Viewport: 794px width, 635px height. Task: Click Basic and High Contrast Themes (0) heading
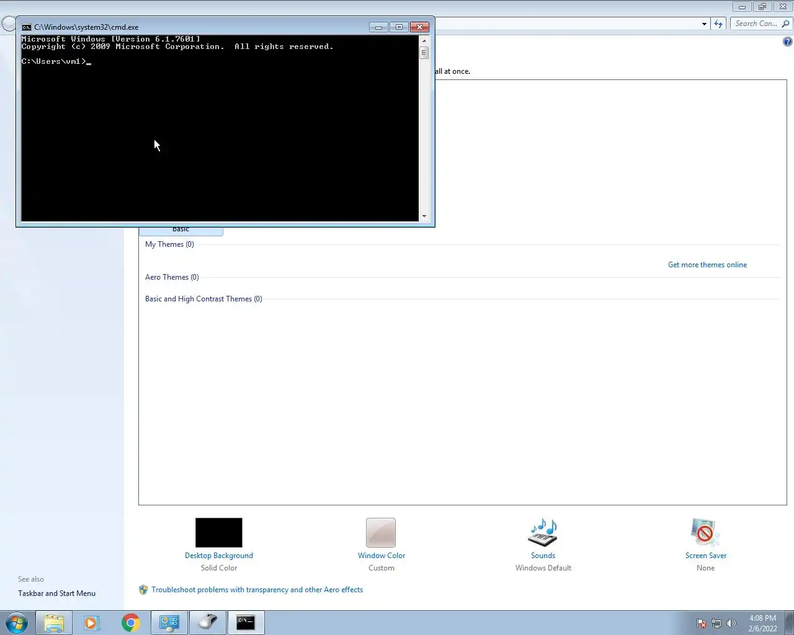pos(203,299)
